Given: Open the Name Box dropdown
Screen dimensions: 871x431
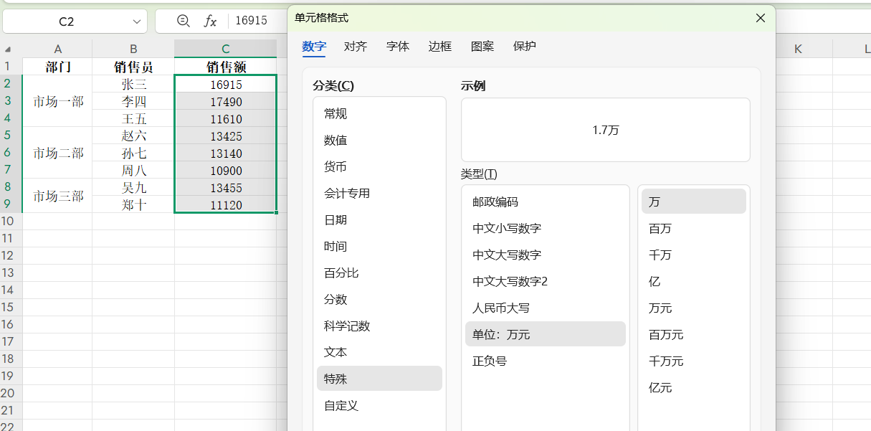Looking at the screenshot, I should pos(136,21).
